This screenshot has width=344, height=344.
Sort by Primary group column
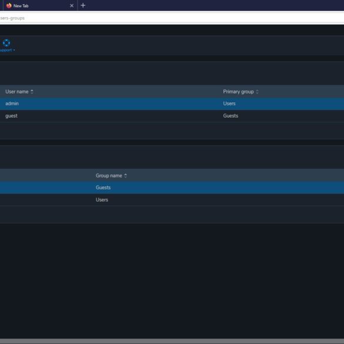click(x=241, y=92)
